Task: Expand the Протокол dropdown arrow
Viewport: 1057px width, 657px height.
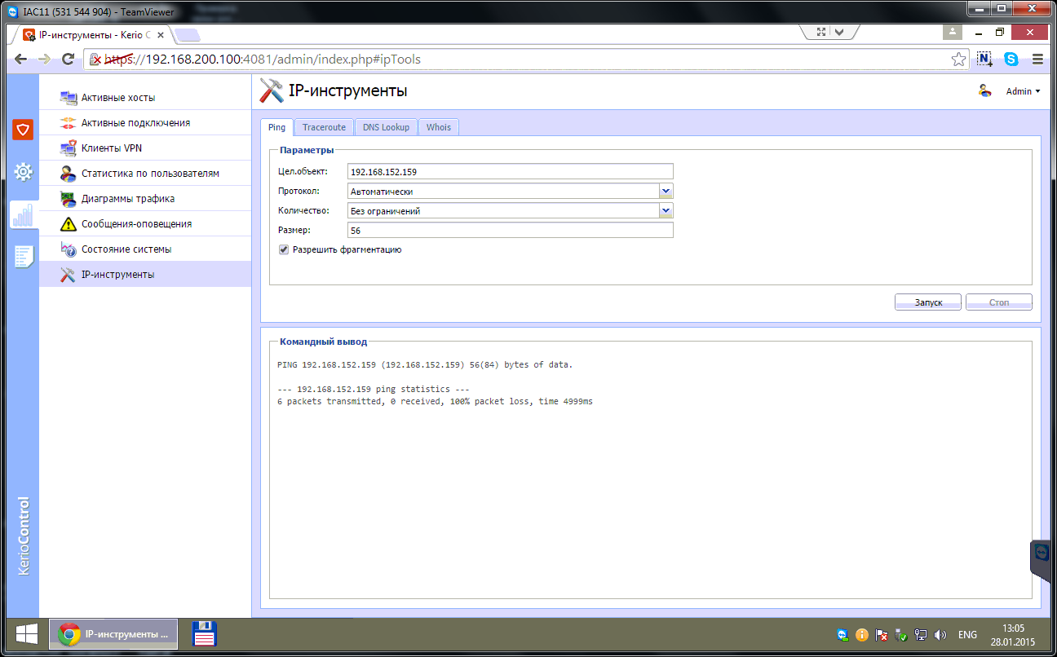Action: click(x=666, y=192)
